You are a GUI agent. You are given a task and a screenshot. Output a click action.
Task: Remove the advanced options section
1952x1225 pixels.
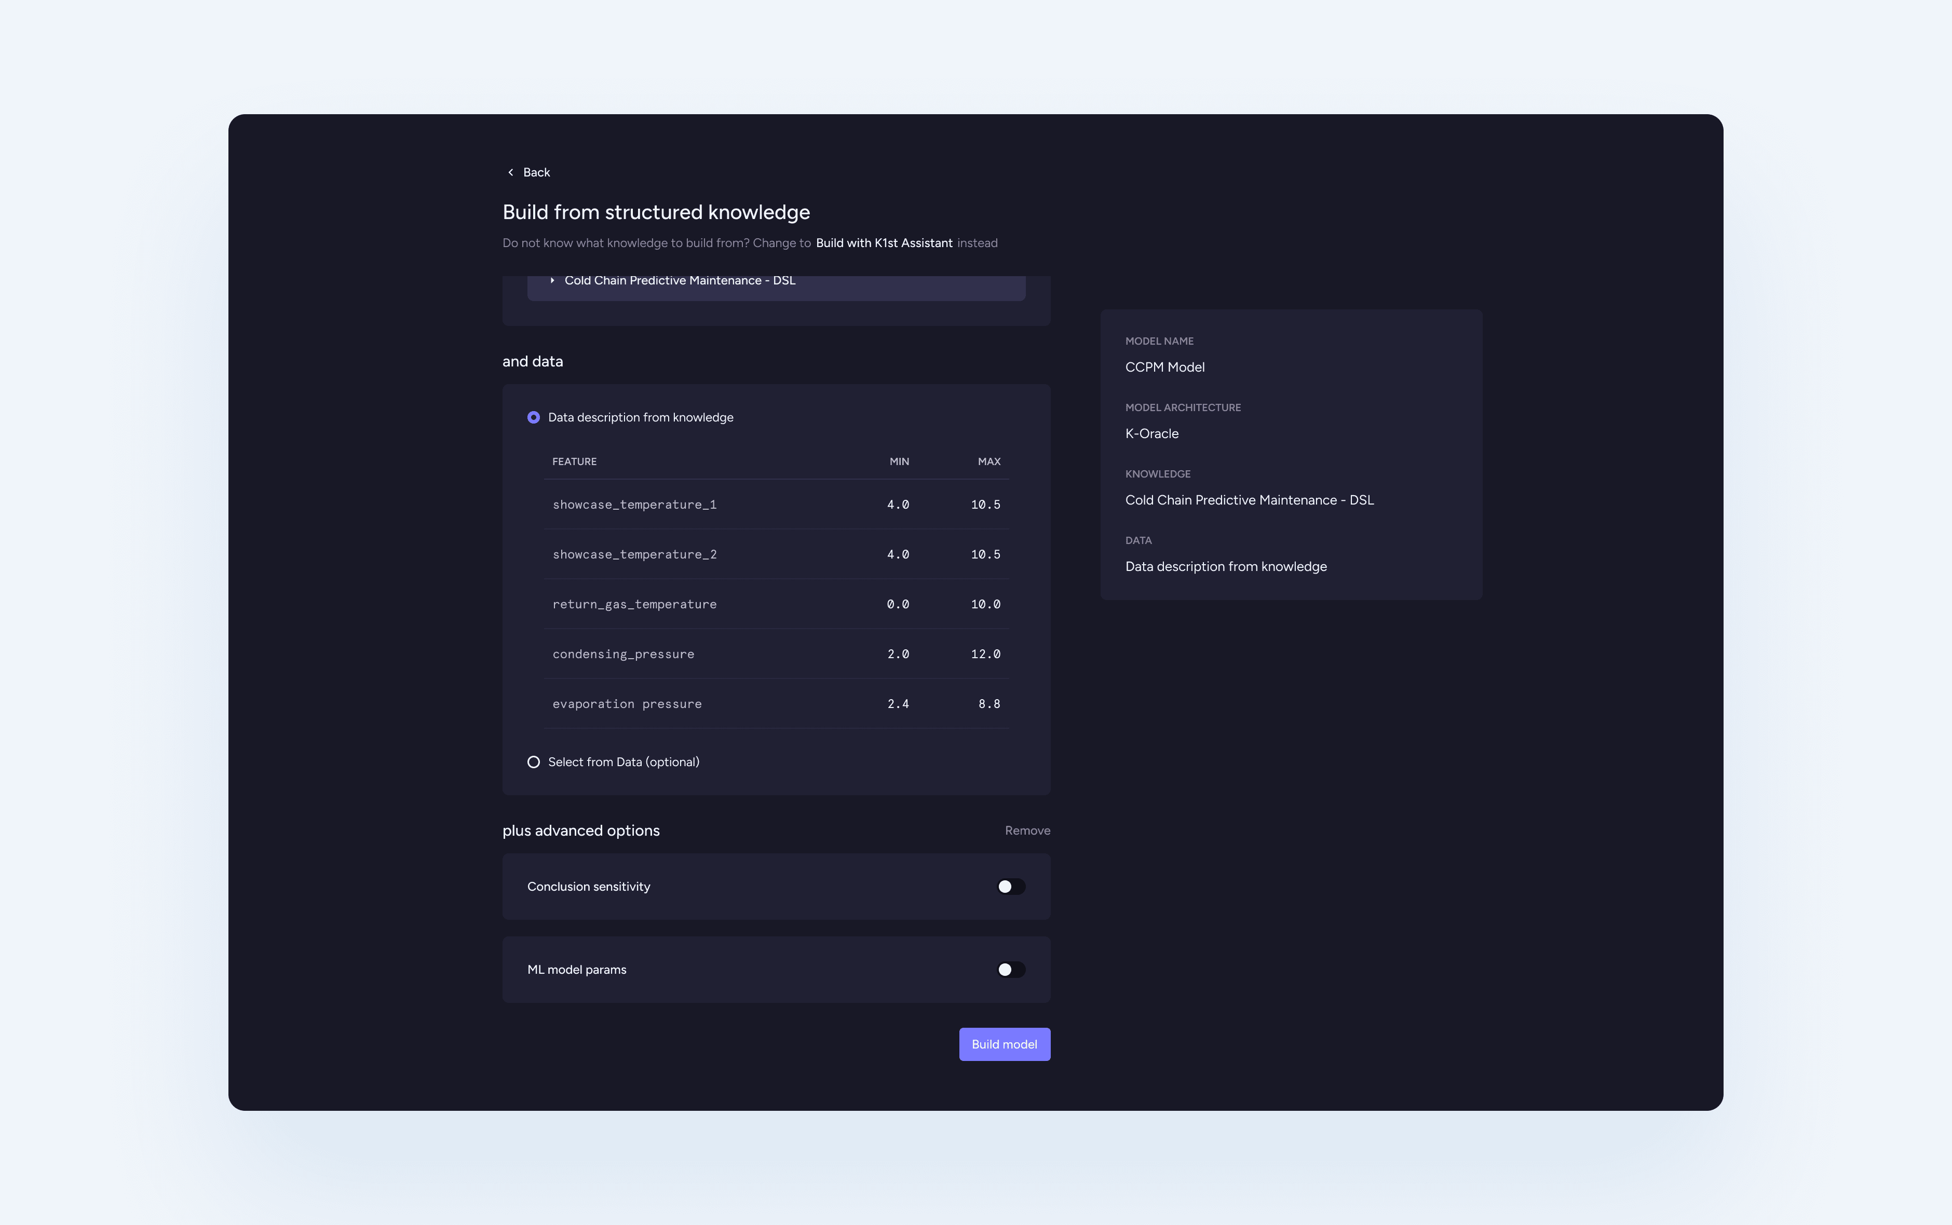pyautogui.click(x=1027, y=831)
